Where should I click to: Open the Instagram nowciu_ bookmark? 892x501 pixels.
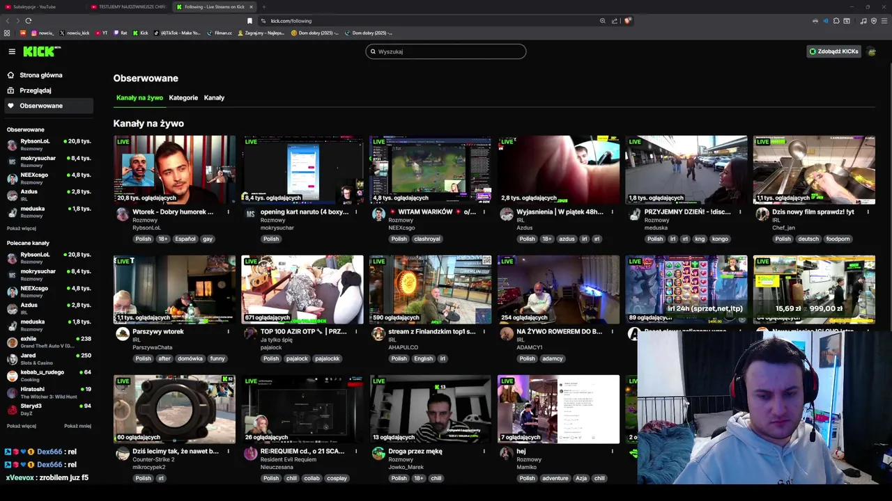point(43,33)
